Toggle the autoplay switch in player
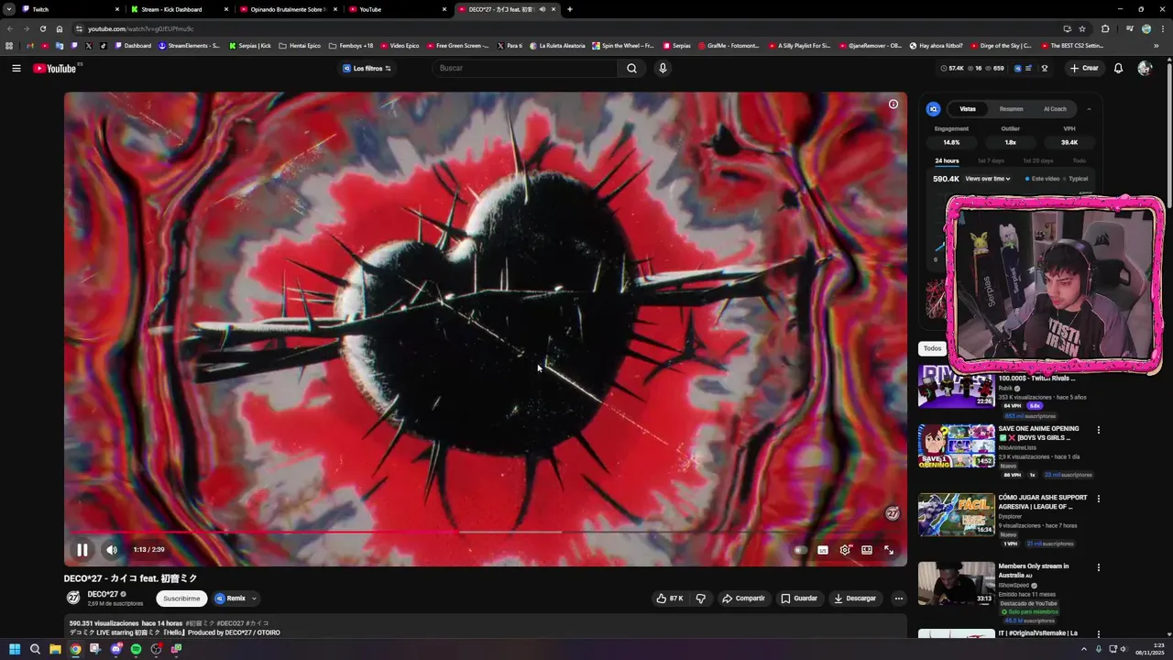Screen dimensions: 1173x660 [800, 550]
